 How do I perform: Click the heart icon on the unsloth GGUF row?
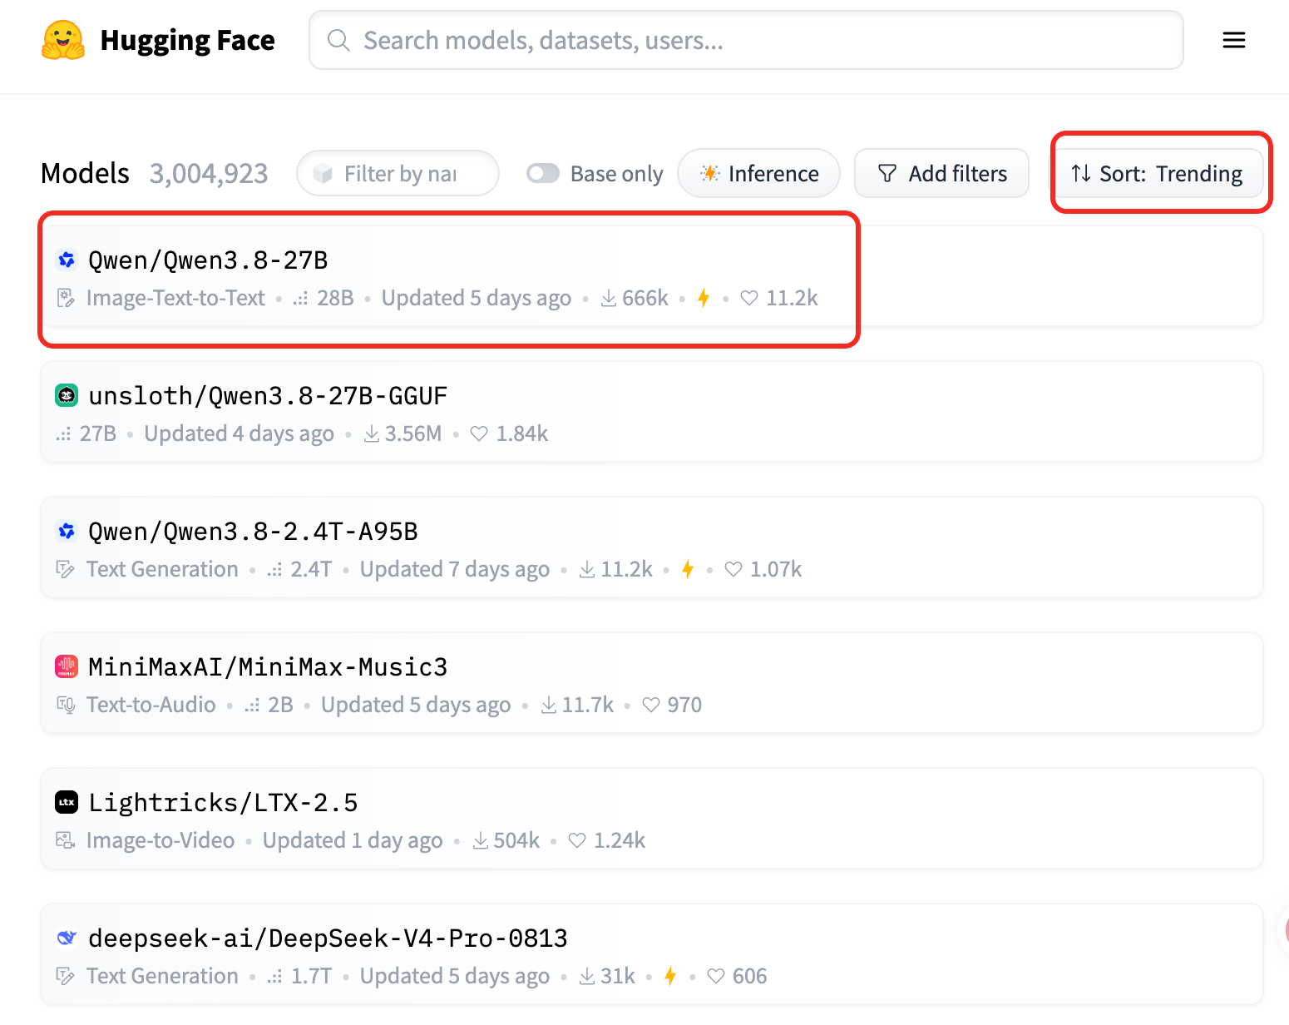tap(479, 433)
